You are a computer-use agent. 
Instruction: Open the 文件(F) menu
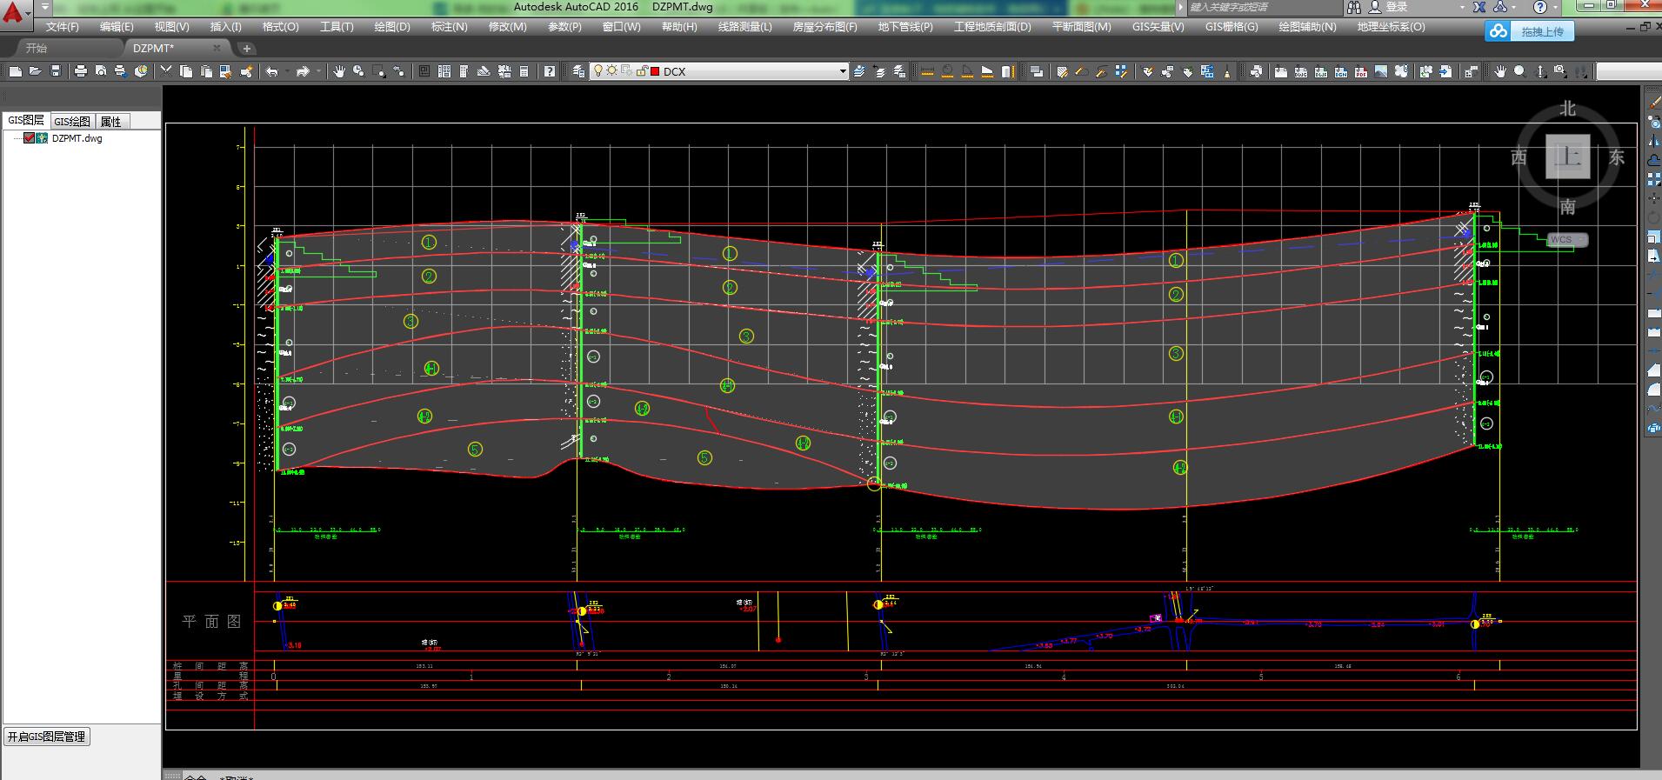63,27
